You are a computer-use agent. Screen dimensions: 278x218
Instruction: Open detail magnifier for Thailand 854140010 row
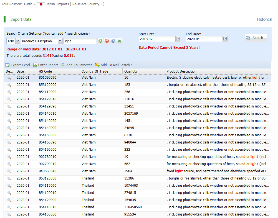[x=9, y=207]
